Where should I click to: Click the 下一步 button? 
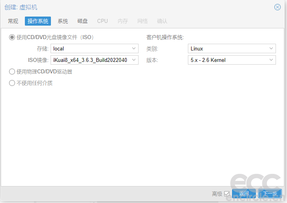click(x=270, y=194)
